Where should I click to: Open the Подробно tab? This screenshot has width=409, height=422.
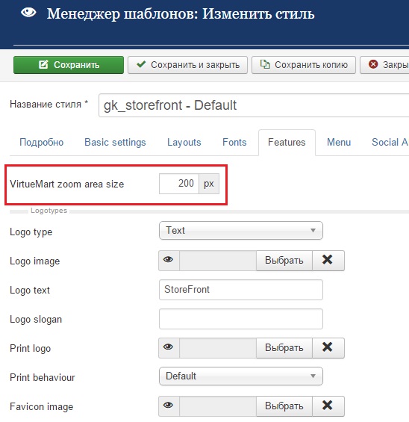pos(41,142)
